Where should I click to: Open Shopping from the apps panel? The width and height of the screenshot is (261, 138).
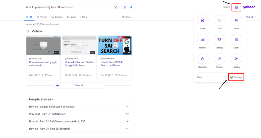tap(203, 59)
